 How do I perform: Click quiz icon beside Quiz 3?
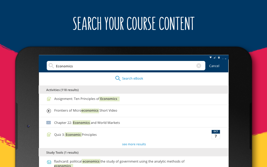(49, 135)
